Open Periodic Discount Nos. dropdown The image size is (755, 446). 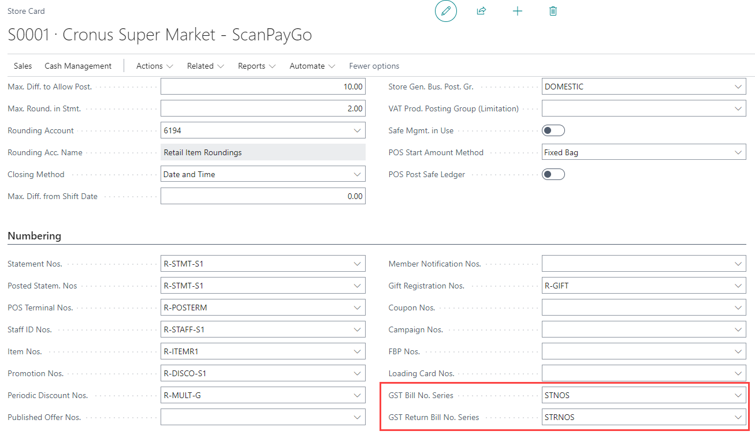[357, 395]
